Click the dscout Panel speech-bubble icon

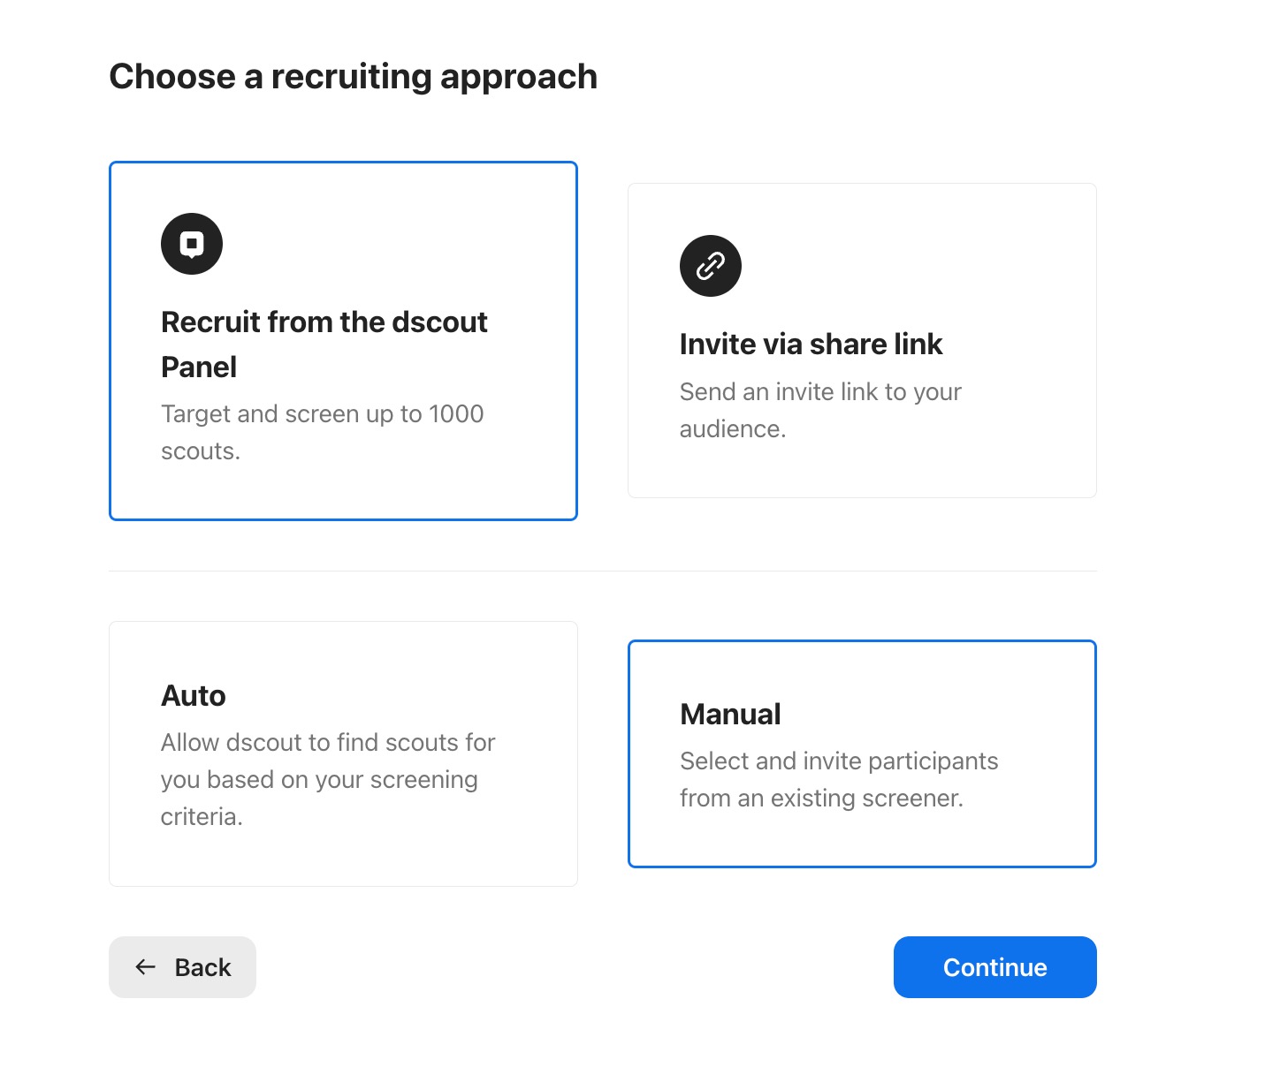192,244
